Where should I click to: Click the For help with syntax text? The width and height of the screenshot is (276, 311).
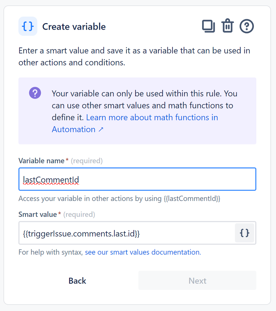coord(50,252)
